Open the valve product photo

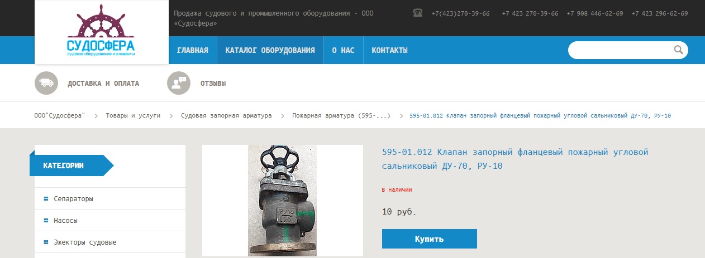click(282, 201)
